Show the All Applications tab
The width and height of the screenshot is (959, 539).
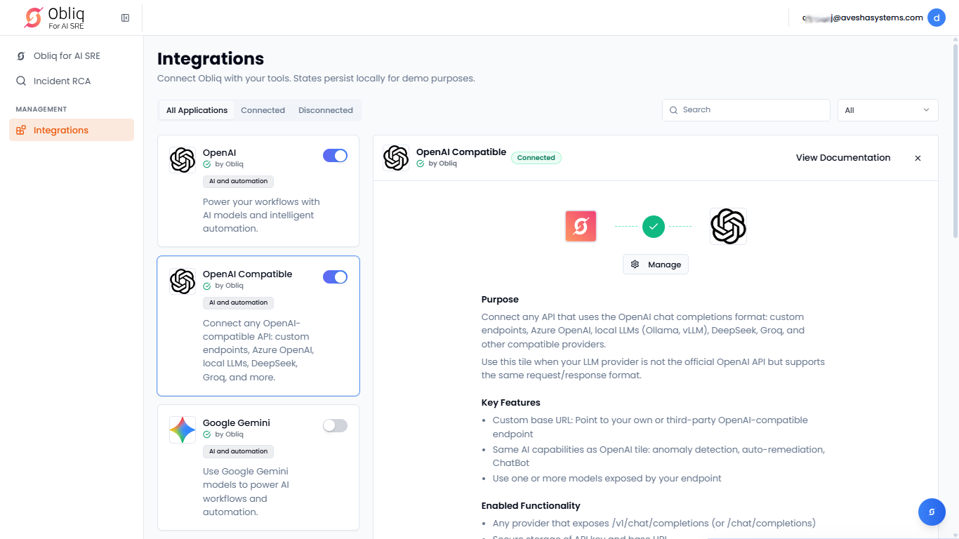pyautogui.click(x=197, y=110)
